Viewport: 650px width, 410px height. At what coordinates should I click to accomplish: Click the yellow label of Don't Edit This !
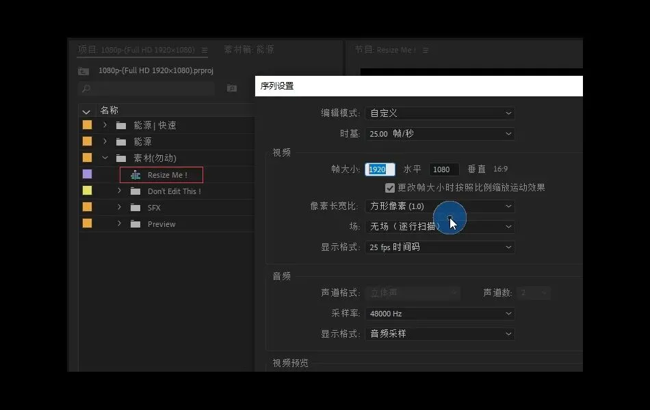tap(87, 191)
